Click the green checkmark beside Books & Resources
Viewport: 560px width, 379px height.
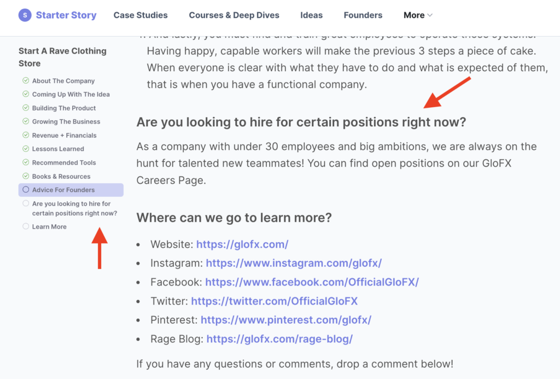pyautogui.click(x=26, y=176)
